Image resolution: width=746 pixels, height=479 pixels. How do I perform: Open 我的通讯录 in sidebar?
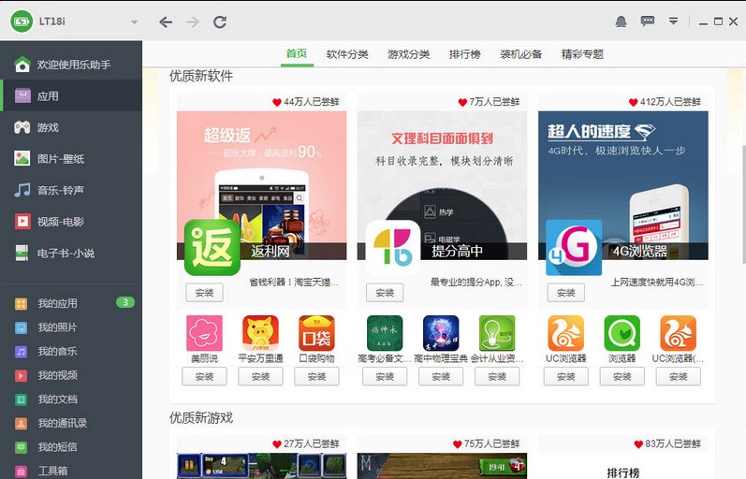click(x=71, y=423)
